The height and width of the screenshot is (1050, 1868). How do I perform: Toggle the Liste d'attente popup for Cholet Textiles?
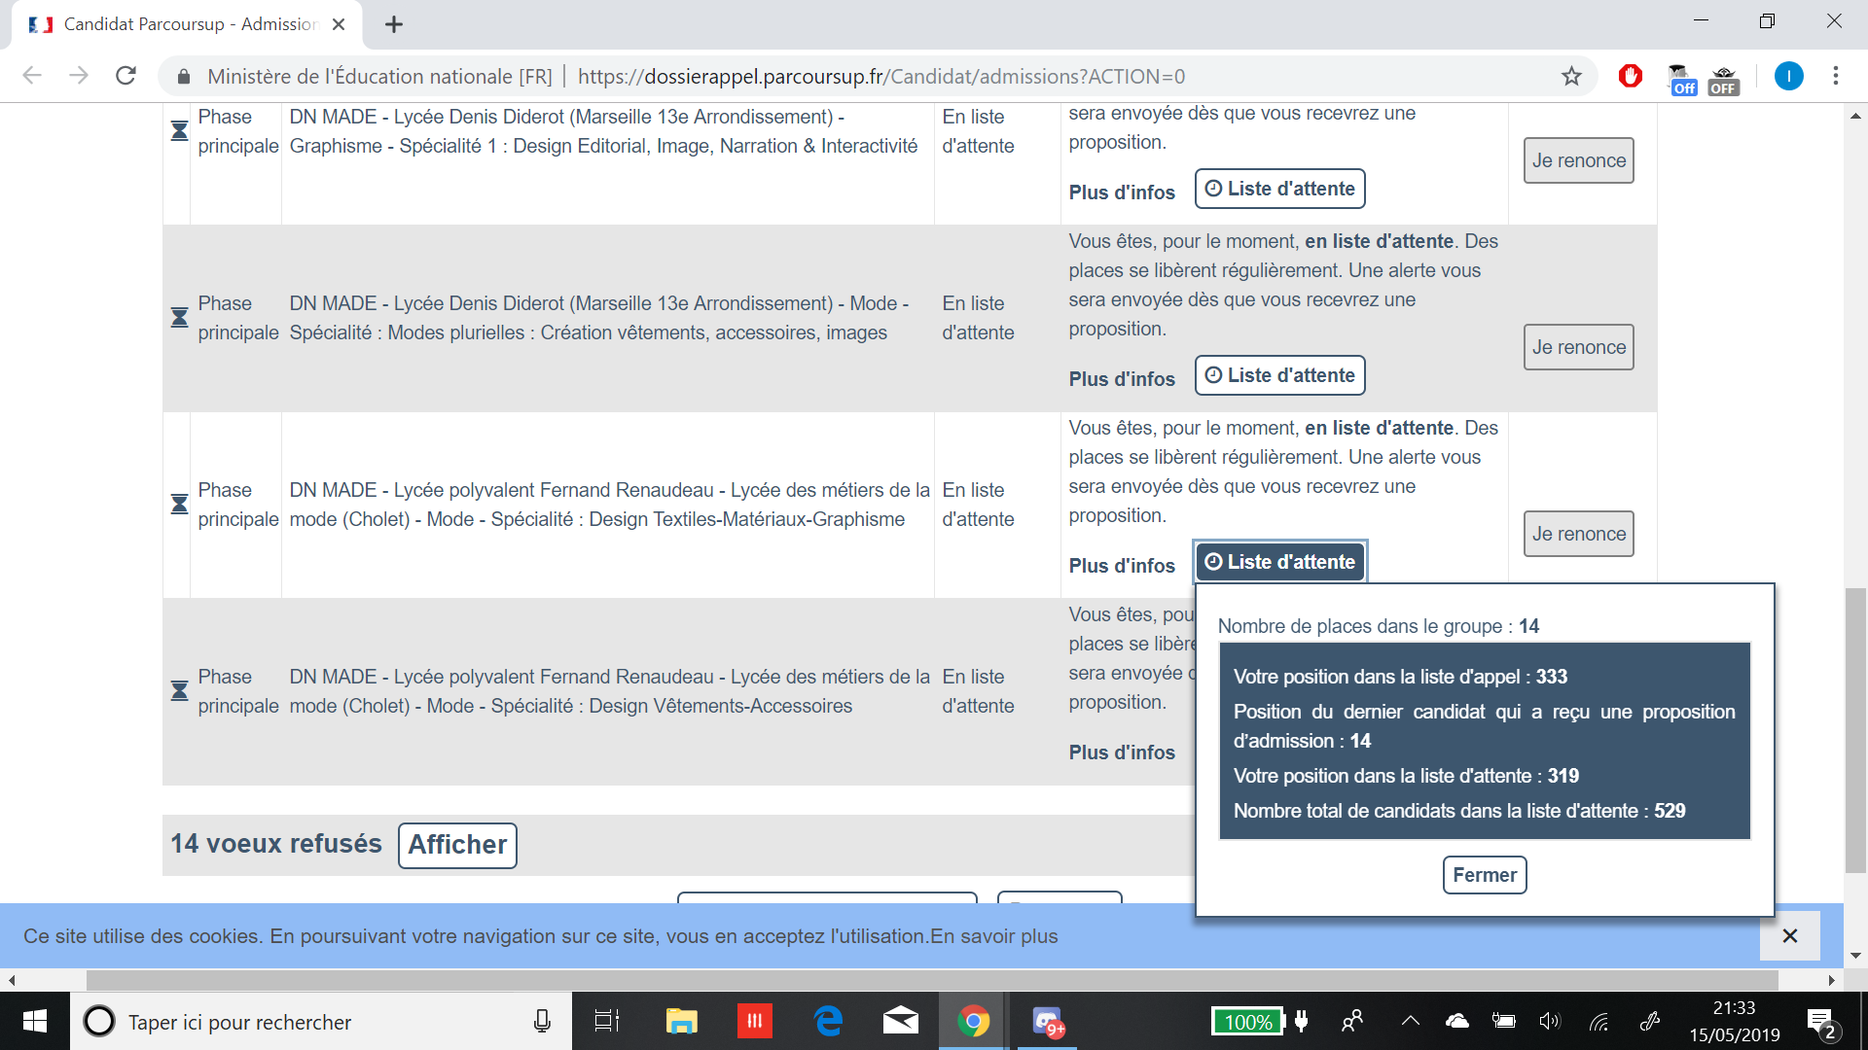point(1280,562)
